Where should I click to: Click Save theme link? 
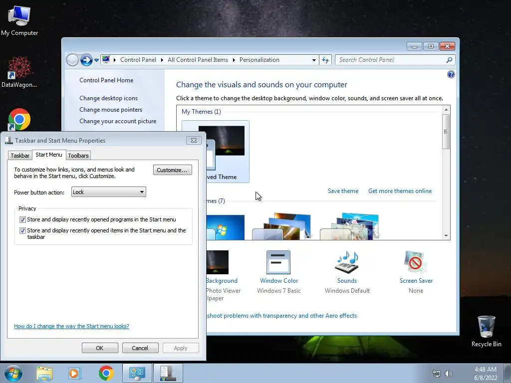coord(343,191)
